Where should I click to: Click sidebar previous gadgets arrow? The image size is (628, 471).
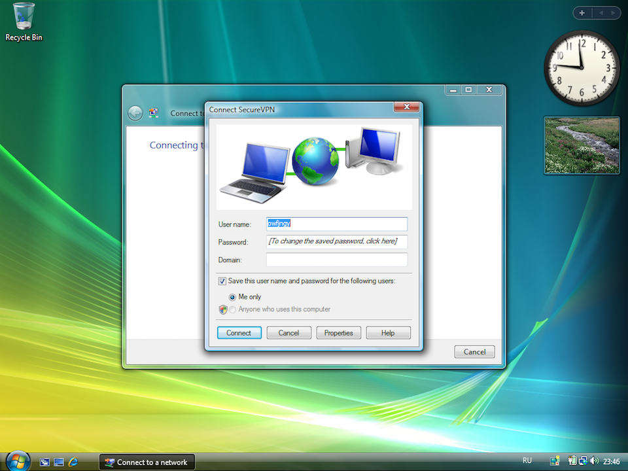(x=601, y=13)
